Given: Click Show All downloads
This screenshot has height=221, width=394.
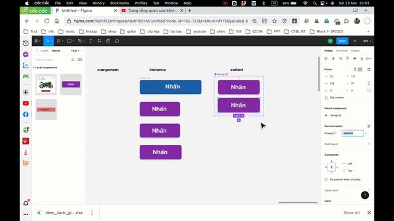Looking at the screenshot, I should coord(352,213).
